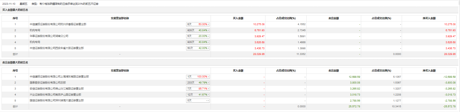
Task: Open 中信建投杭州庆春路证券营业部 link
Action: click(x=58, y=24)
